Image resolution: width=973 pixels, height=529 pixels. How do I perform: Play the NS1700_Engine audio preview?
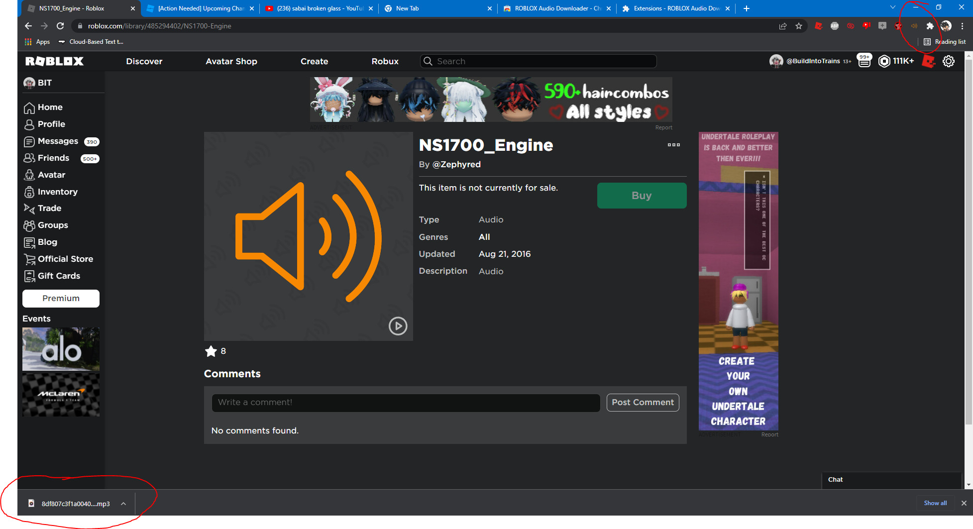click(x=398, y=326)
